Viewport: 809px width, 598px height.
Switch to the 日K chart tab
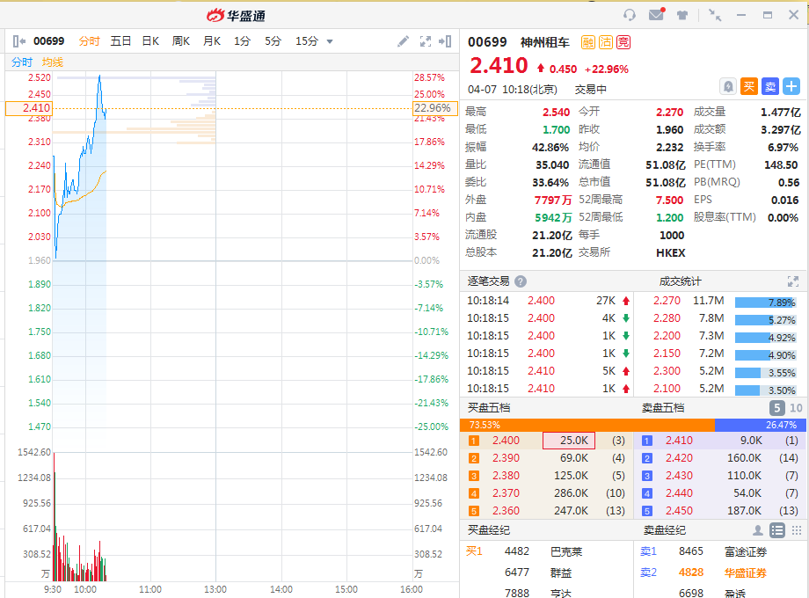(x=150, y=41)
